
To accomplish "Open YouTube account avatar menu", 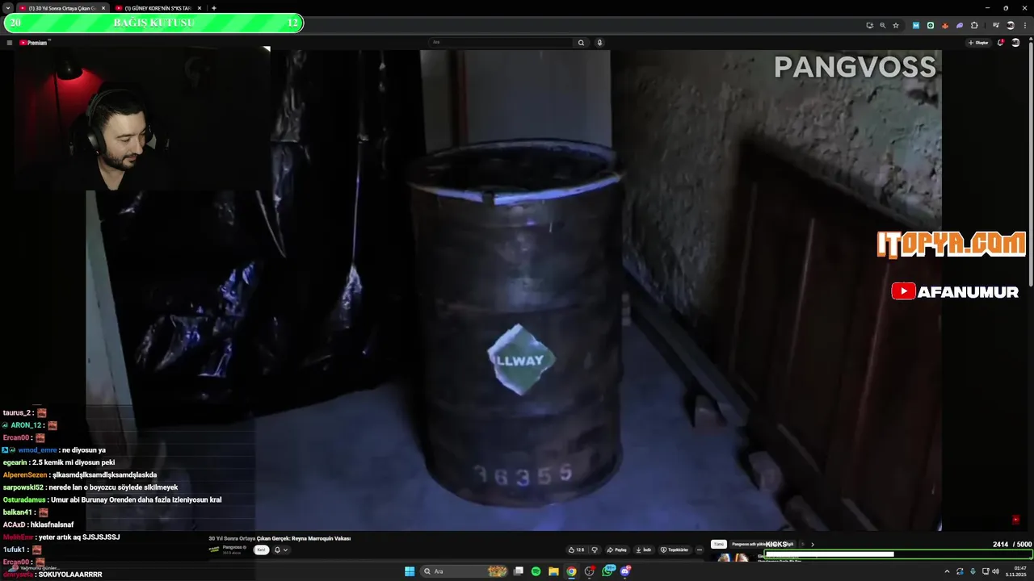I will (1015, 43).
